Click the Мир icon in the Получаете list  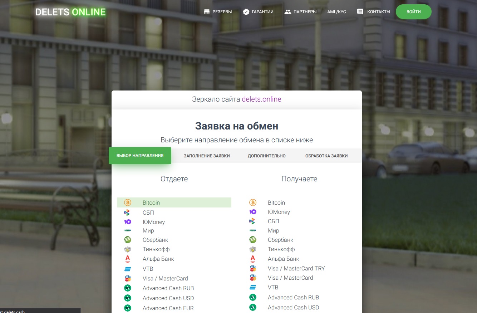(x=253, y=231)
